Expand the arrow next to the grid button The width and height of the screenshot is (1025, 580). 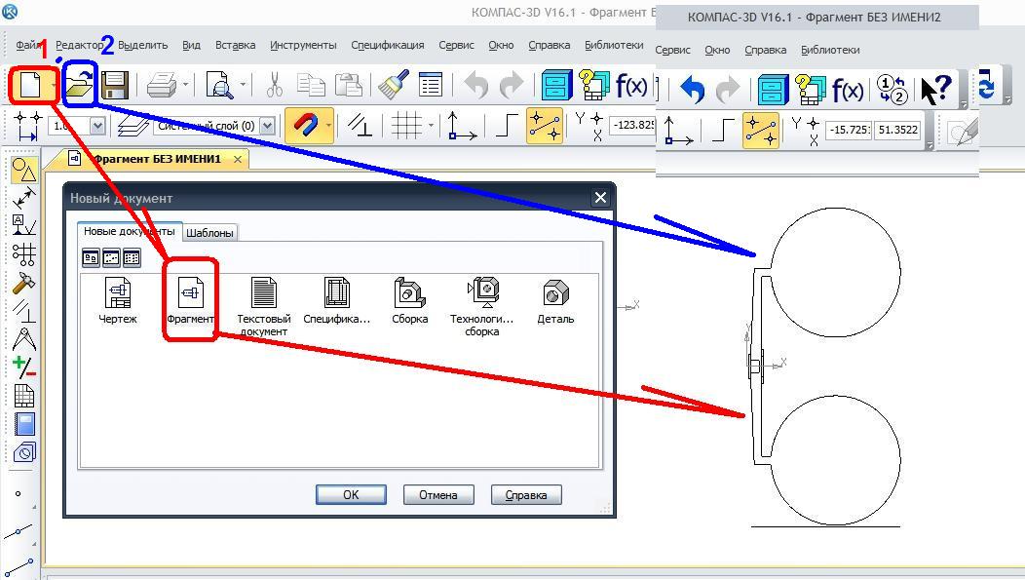coord(431,125)
